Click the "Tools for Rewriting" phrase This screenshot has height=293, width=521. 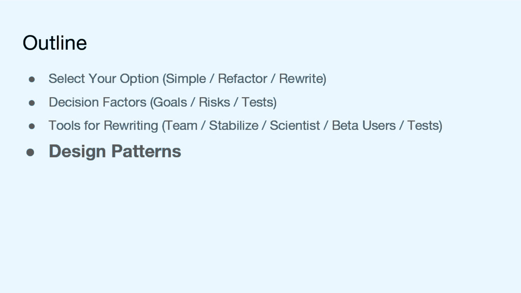[103, 125]
